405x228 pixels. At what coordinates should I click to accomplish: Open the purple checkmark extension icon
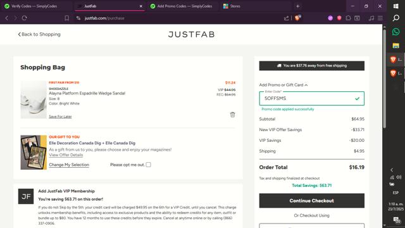coord(330,18)
